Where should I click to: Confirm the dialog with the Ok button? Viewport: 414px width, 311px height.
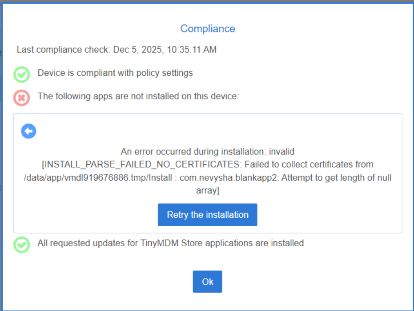click(207, 282)
